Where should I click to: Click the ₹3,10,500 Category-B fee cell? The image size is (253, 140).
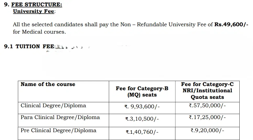142,119
